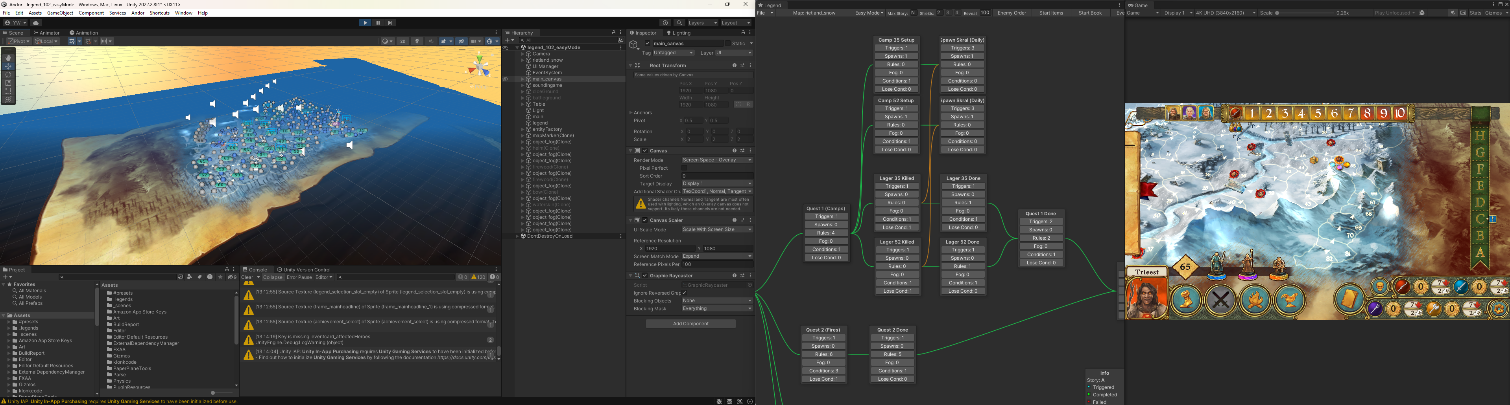Toggle 2D view mode in Scene
The image size is (1510, 405).
coord(403,42)
